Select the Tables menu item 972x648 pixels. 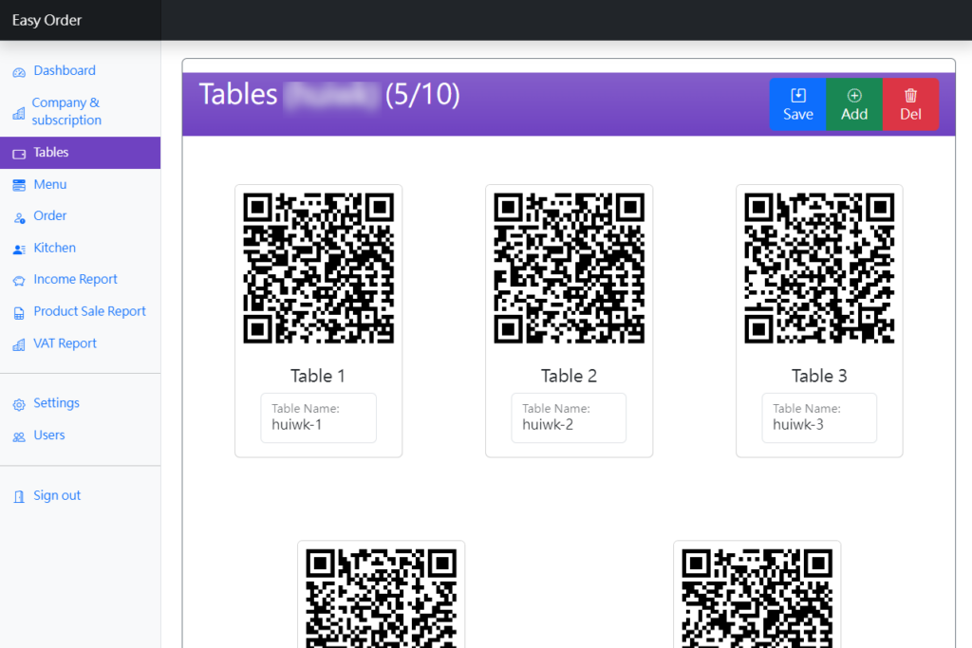pos(80,153)
